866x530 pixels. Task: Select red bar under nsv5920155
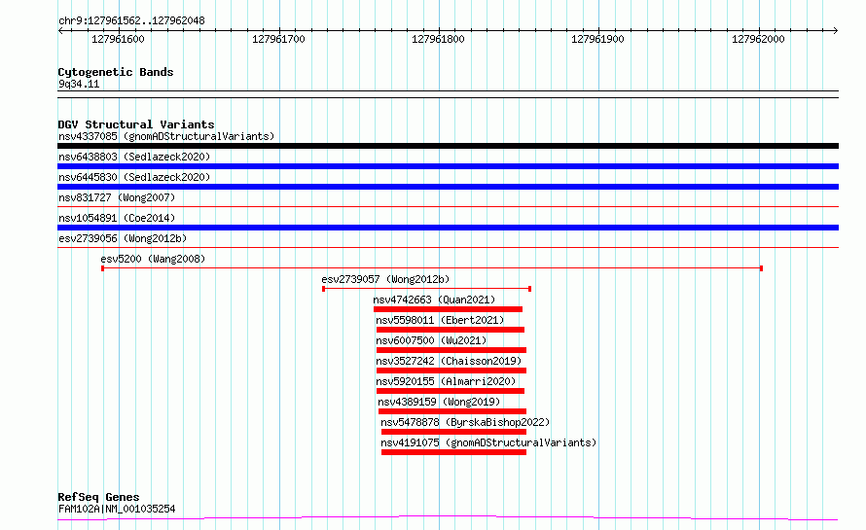[451, 391]
